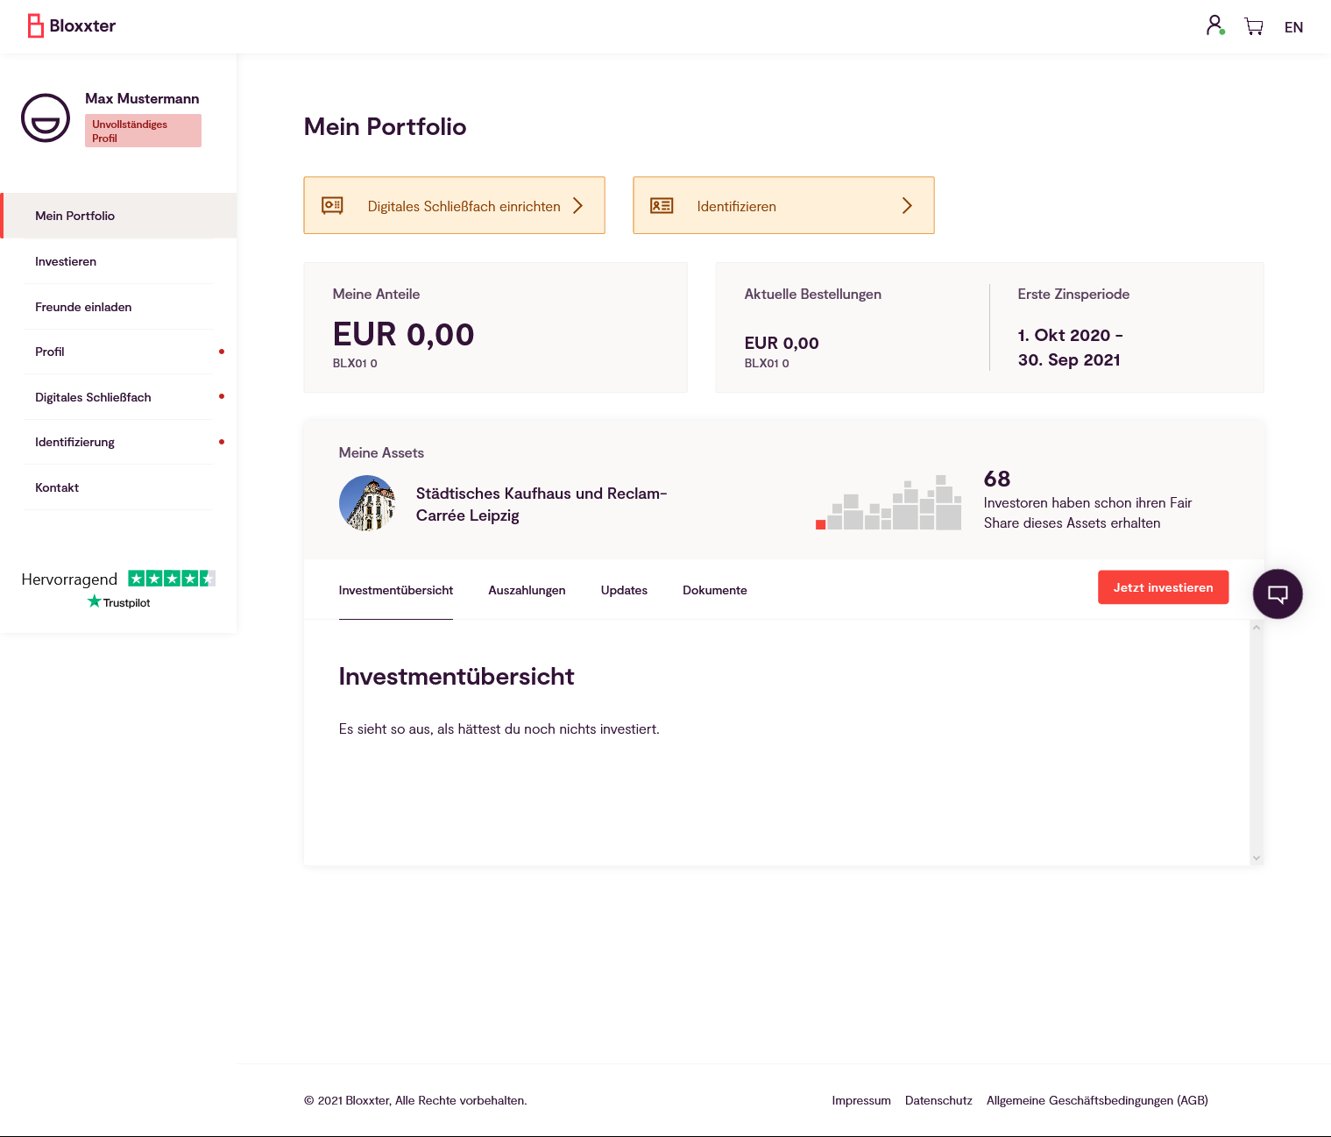The height and width of the screenshot is (1137, 1331).
Task: Click the Meine Anteile EUR 0,00 value
Action: pos(403,334)
